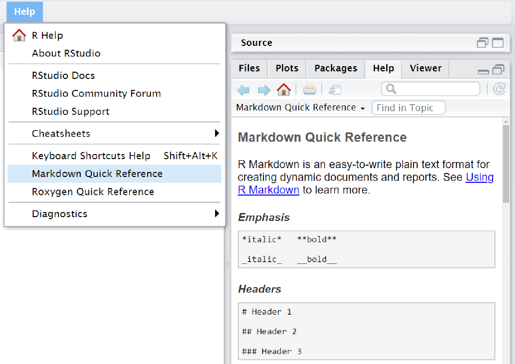The image size is (515, 364).
Task: Click the Emphasis heading
Action: pos(264,218)
